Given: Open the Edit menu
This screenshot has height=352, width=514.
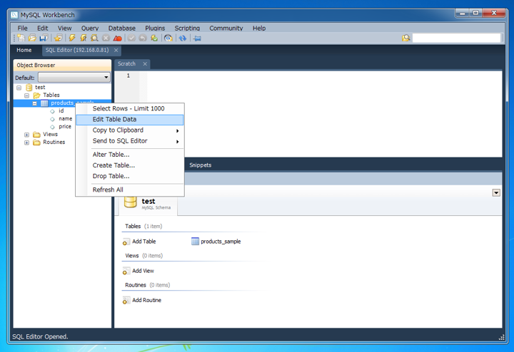Looking at the screenshot, I should pyautogui.click(x=43, y=28).
